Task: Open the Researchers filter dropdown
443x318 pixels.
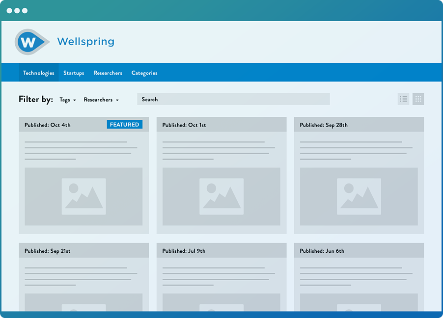Action: click(x=101, y=100)
